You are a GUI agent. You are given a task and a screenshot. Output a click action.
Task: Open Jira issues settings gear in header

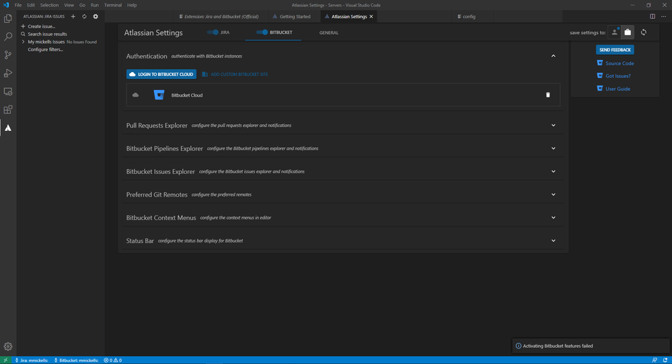pyautogui.click(x=96, y=16)
